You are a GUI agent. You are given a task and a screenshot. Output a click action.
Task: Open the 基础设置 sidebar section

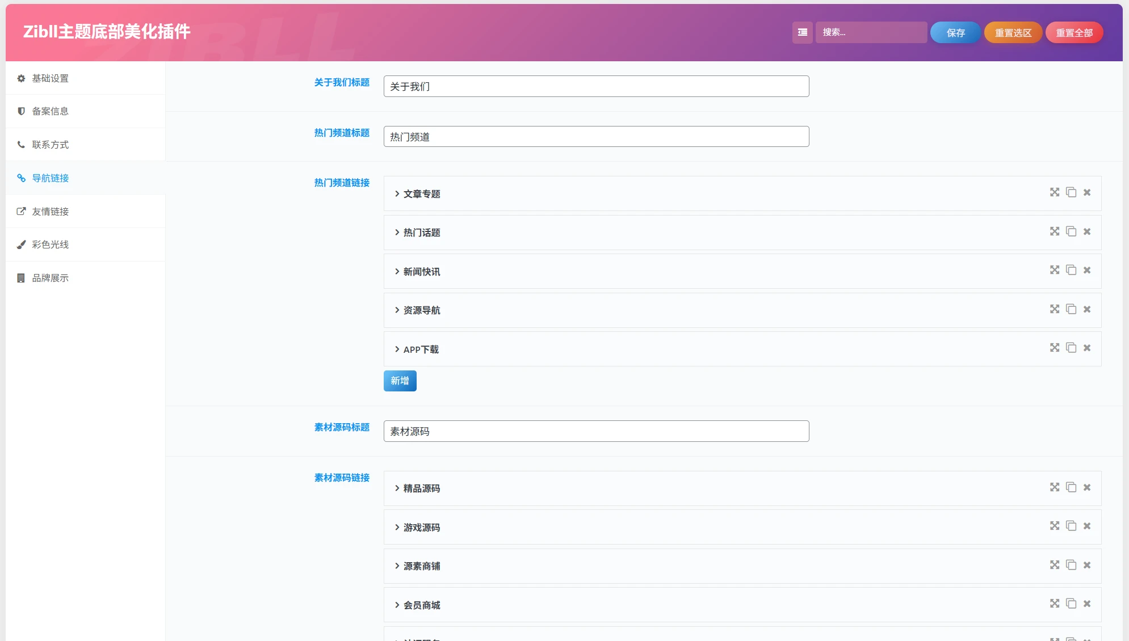tap(50, 78)
